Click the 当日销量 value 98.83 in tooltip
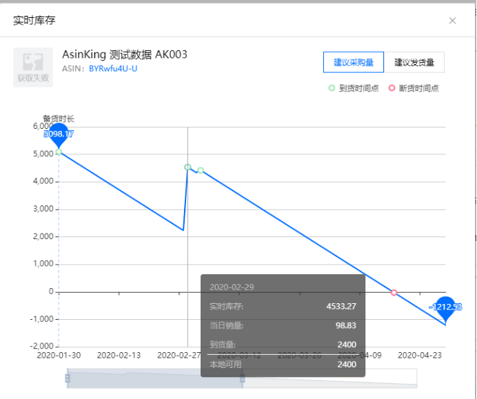Image resolution: width=477 pixels, height=399 pixels. [x=345, y=325]
